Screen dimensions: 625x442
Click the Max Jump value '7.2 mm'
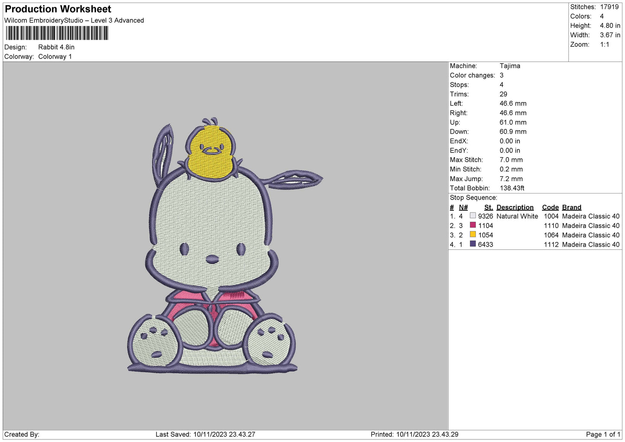coord(511,179)
